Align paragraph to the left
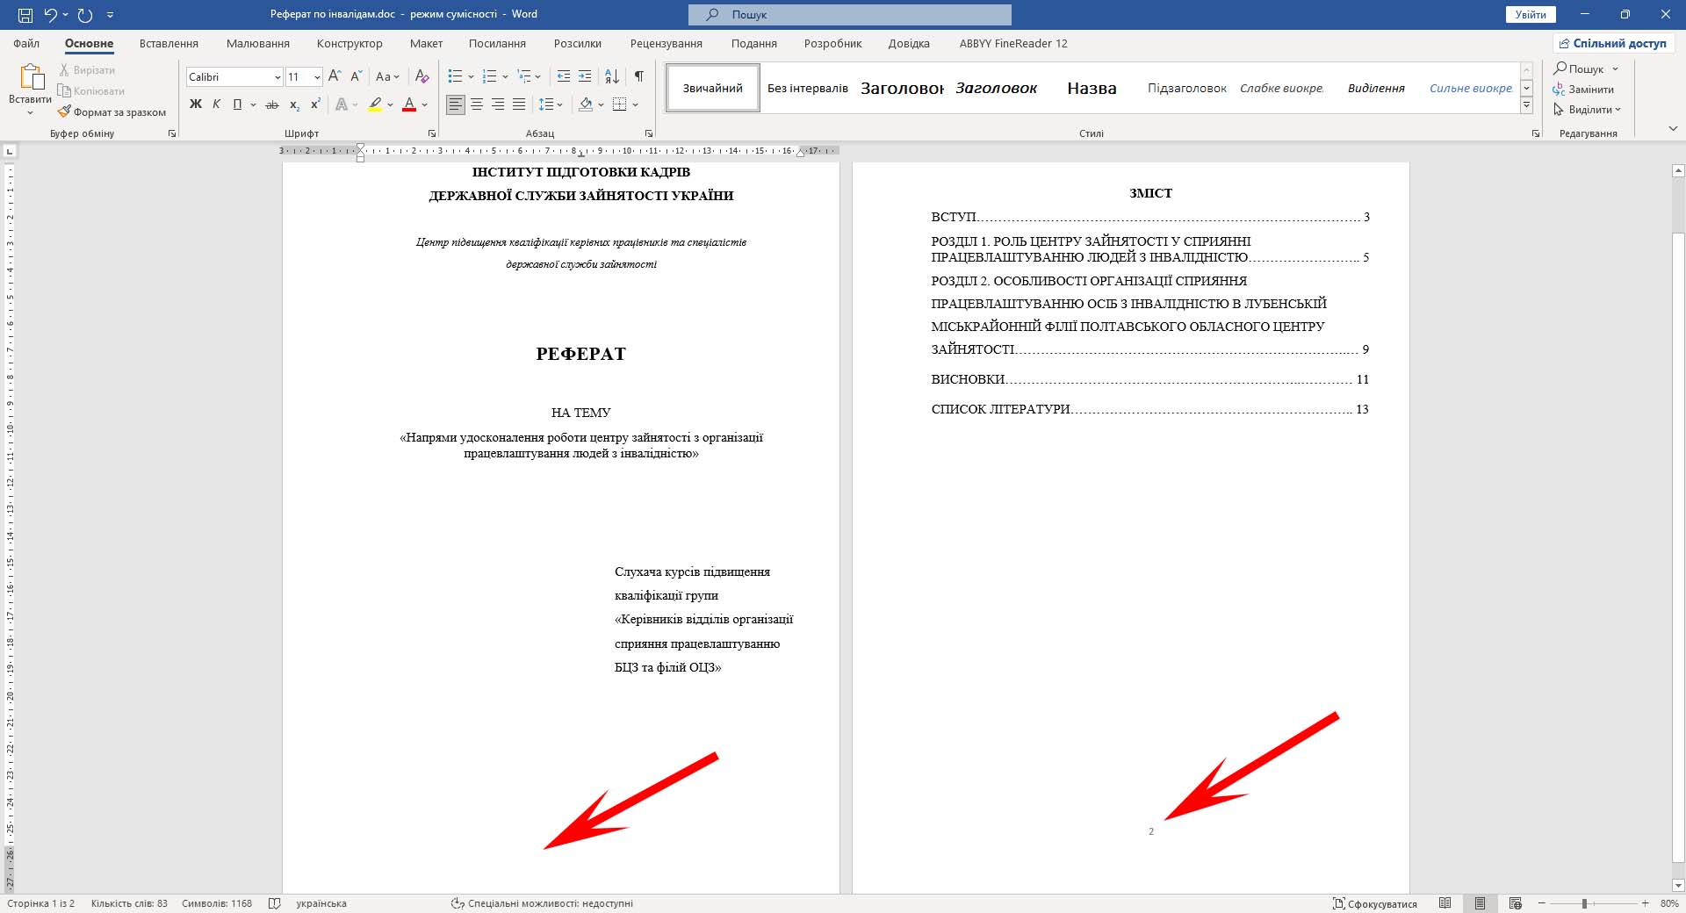Image resolution: width=1686 pixels, height=913 pixels. [455, 104]
